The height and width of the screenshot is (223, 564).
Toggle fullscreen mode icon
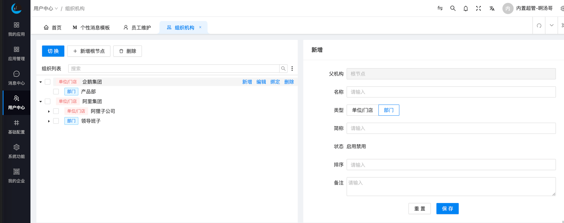478,8
